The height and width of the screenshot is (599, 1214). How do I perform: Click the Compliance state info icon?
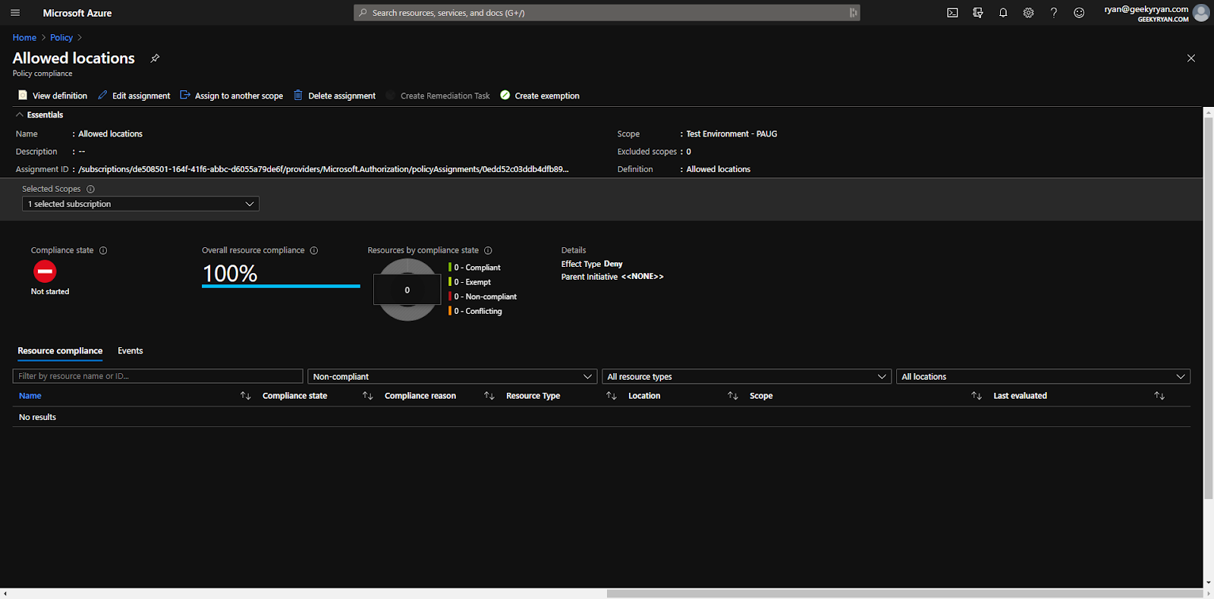103,250
